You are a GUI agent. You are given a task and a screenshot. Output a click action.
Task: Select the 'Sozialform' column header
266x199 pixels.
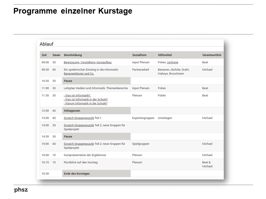(x=139, y=55)
